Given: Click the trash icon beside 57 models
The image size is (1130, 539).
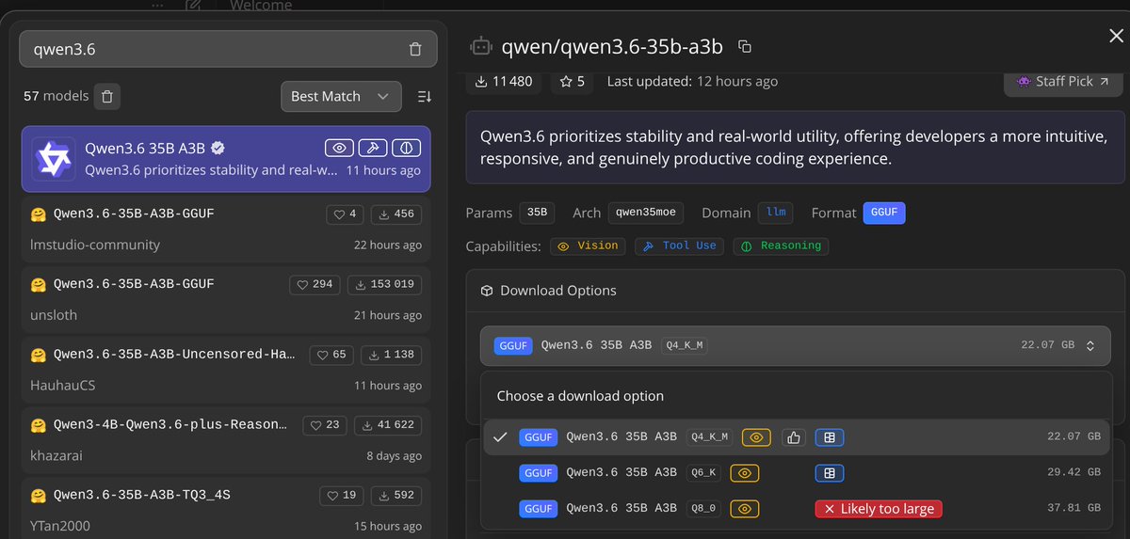Looking at the screenshot, I should [x=107, y=96].
